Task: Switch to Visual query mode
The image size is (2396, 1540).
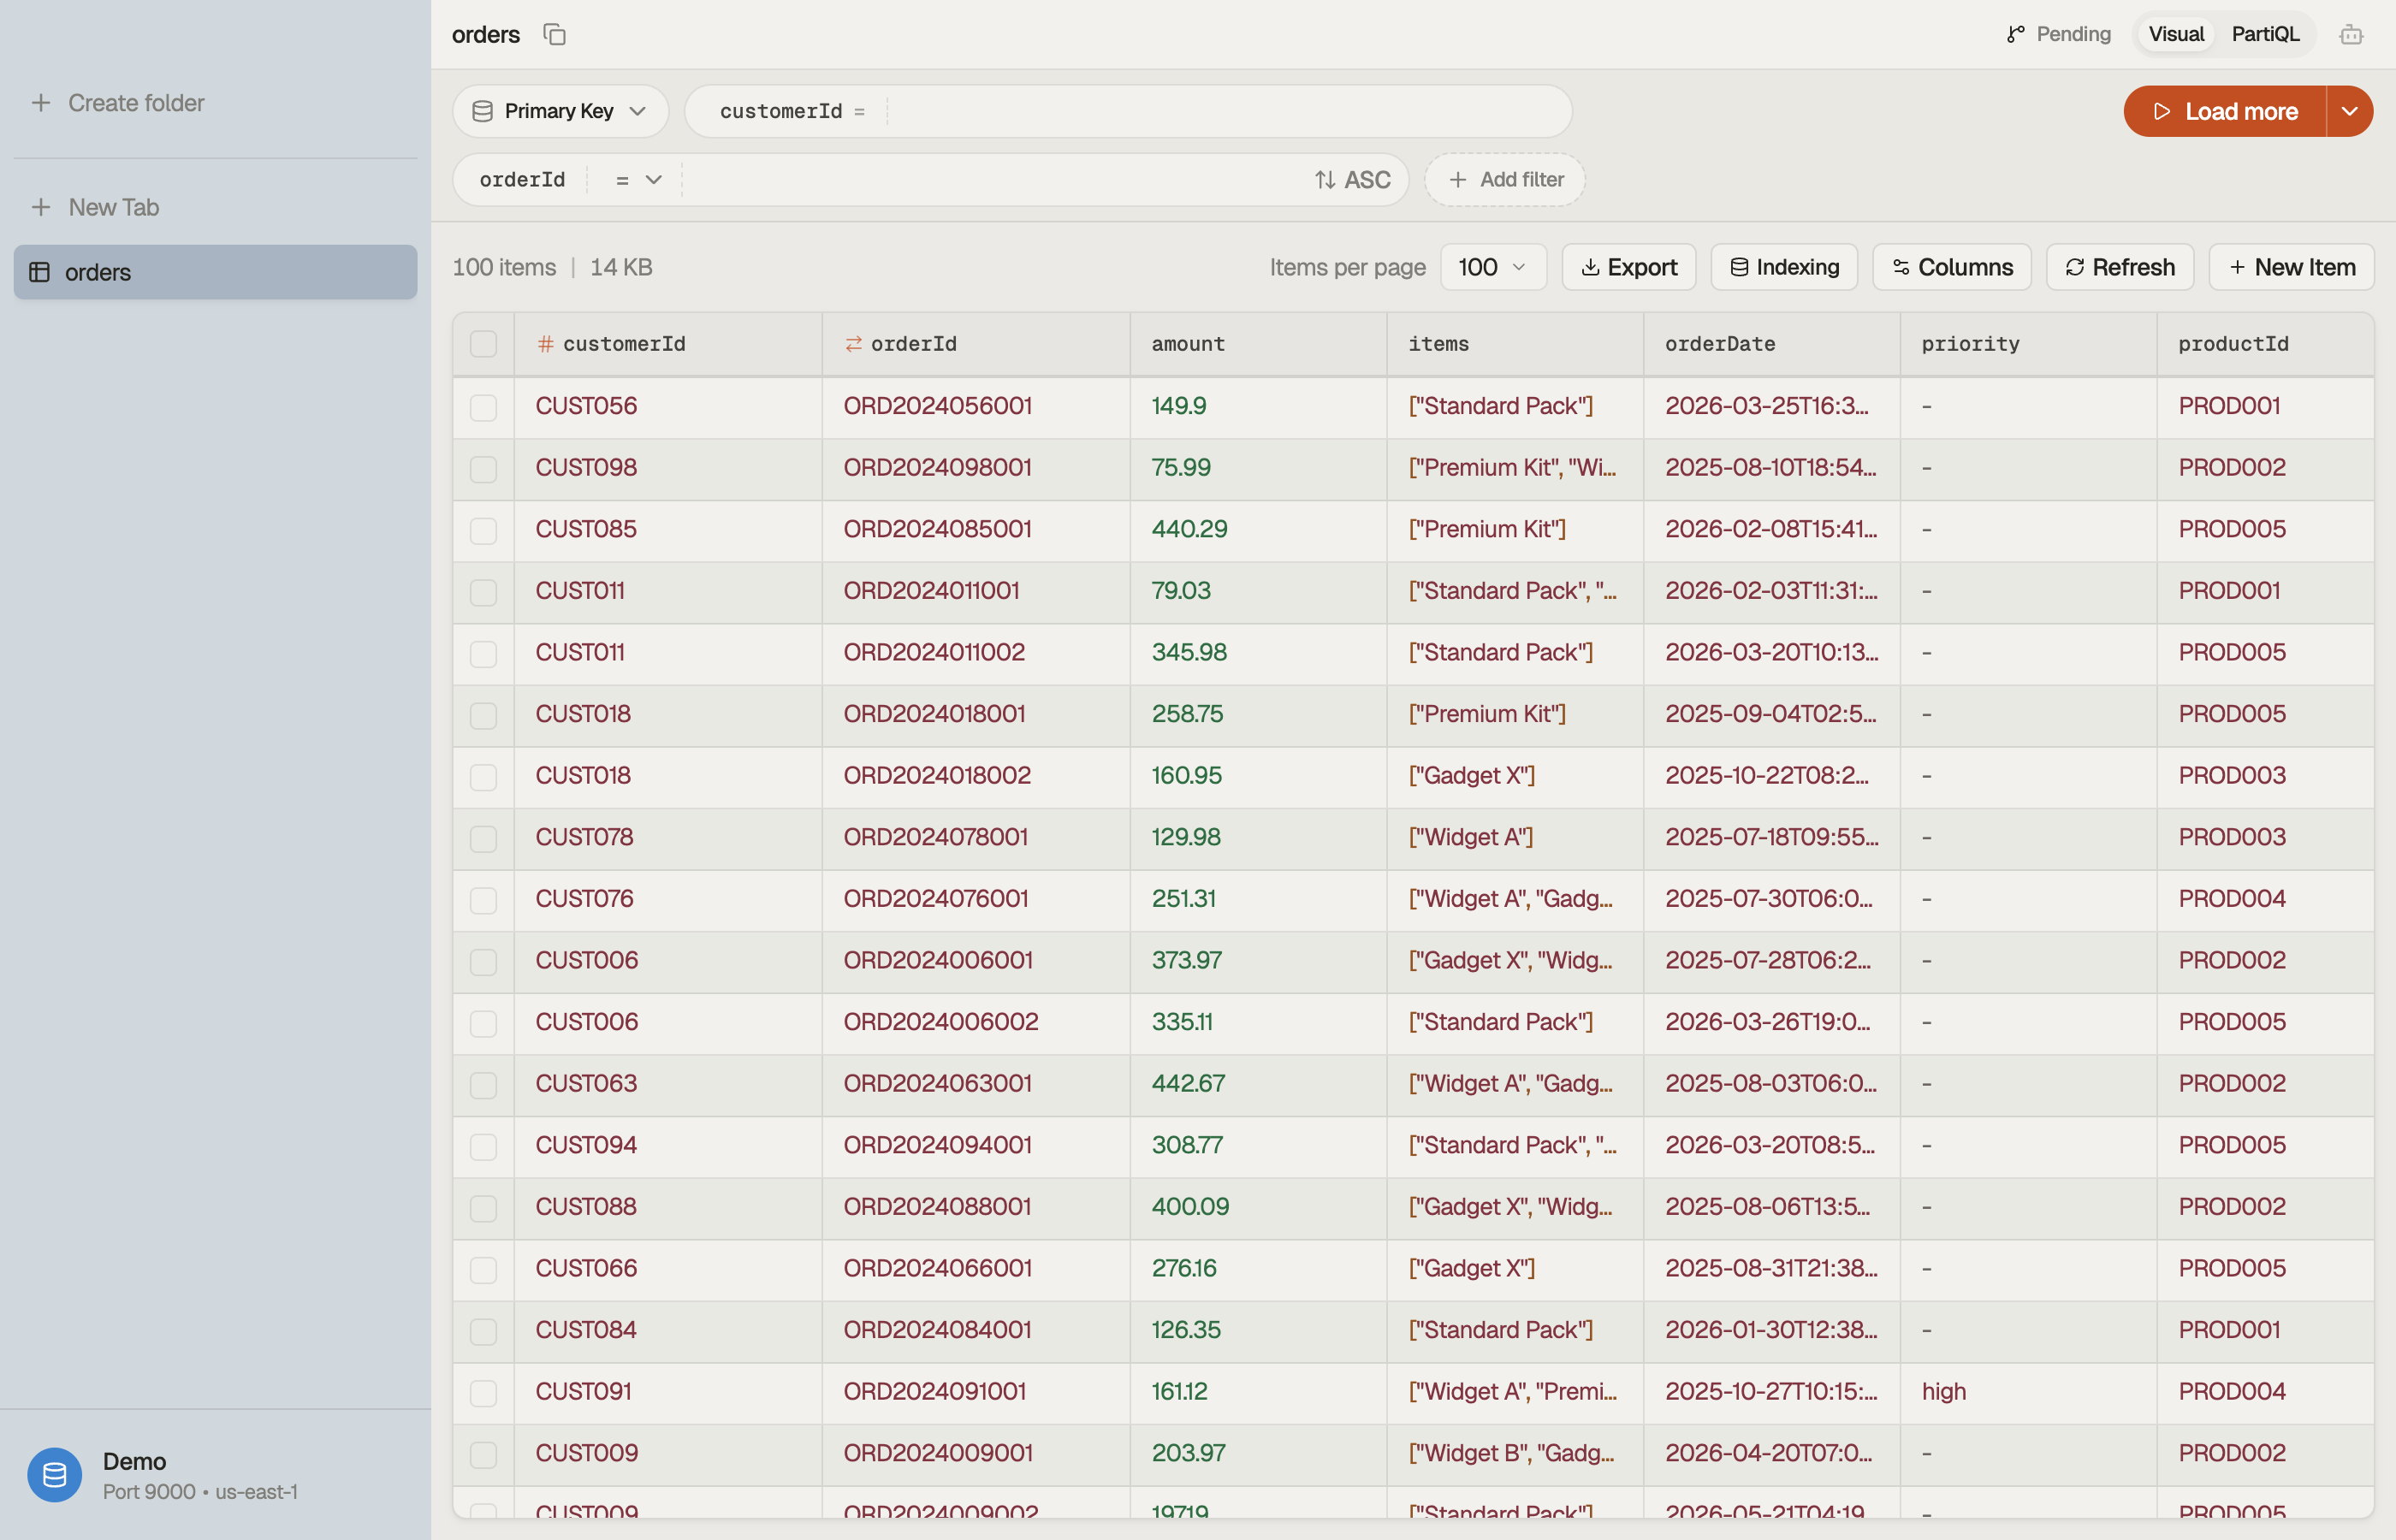Action: point(2176,34)
